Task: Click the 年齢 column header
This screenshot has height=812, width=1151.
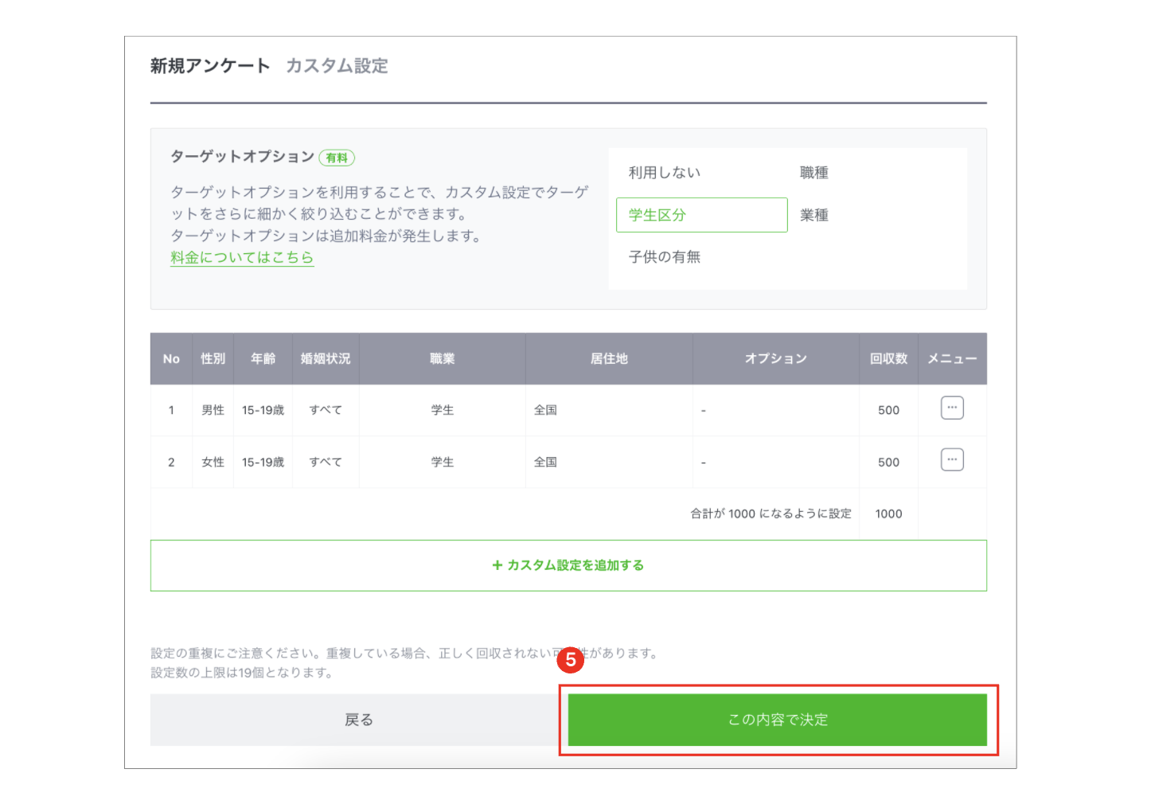Action: point(263,359)
